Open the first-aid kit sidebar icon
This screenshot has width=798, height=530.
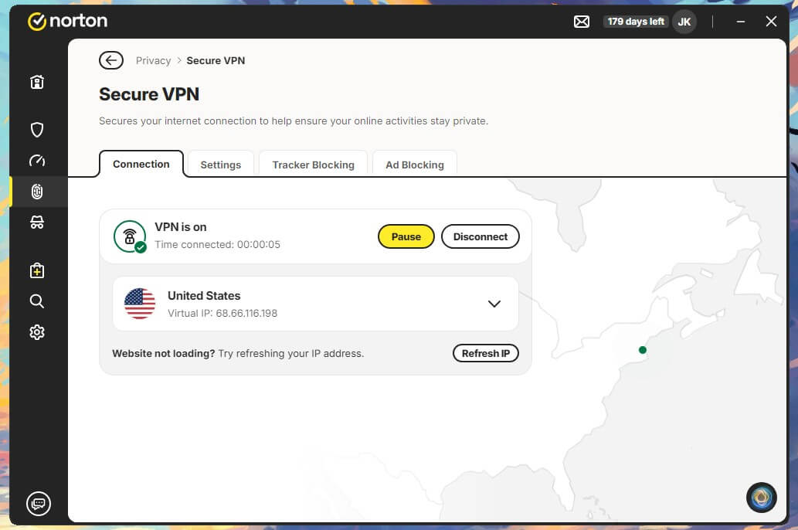tap(36, 270)
